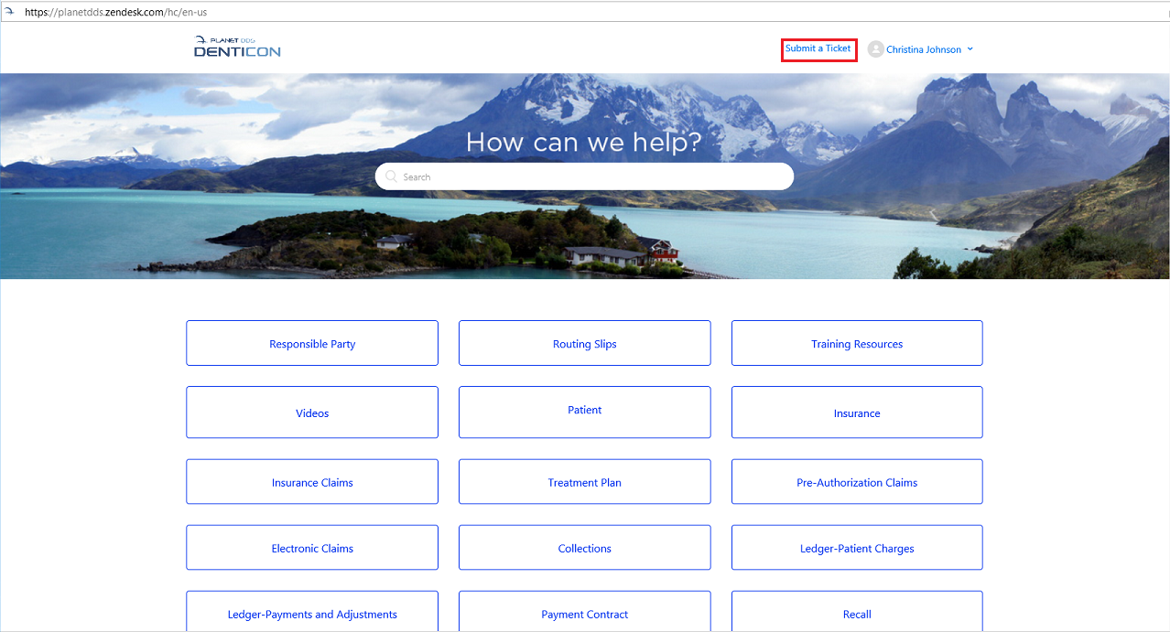1170x632 pixels.
Task: Open the Pre-Authorization Claims section
Action: click(x=856, y=481)
